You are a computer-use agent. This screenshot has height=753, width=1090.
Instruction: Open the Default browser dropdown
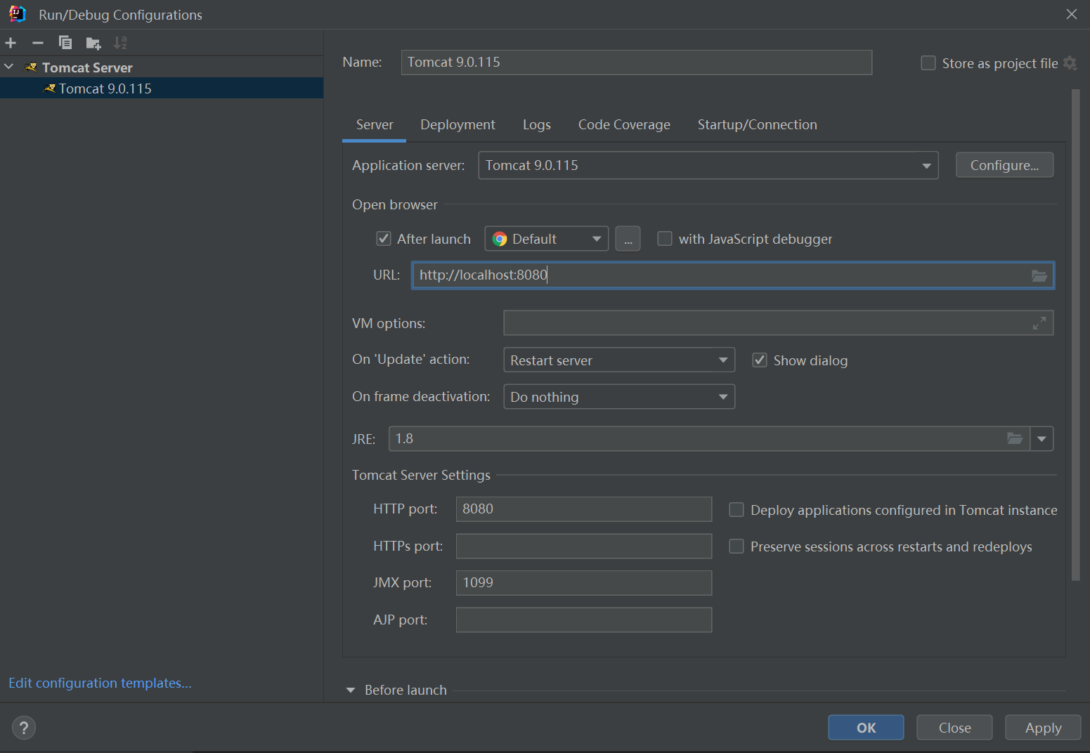click(547, 239)
